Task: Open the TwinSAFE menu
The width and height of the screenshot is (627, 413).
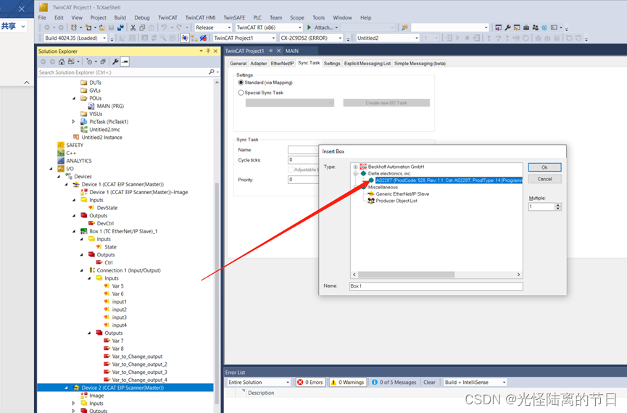Action: [234, 17]
